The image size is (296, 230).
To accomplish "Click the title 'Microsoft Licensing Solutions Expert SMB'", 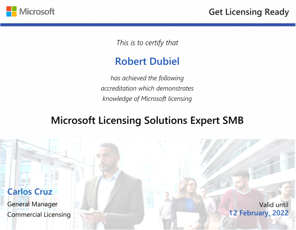I will click(147, 120).
